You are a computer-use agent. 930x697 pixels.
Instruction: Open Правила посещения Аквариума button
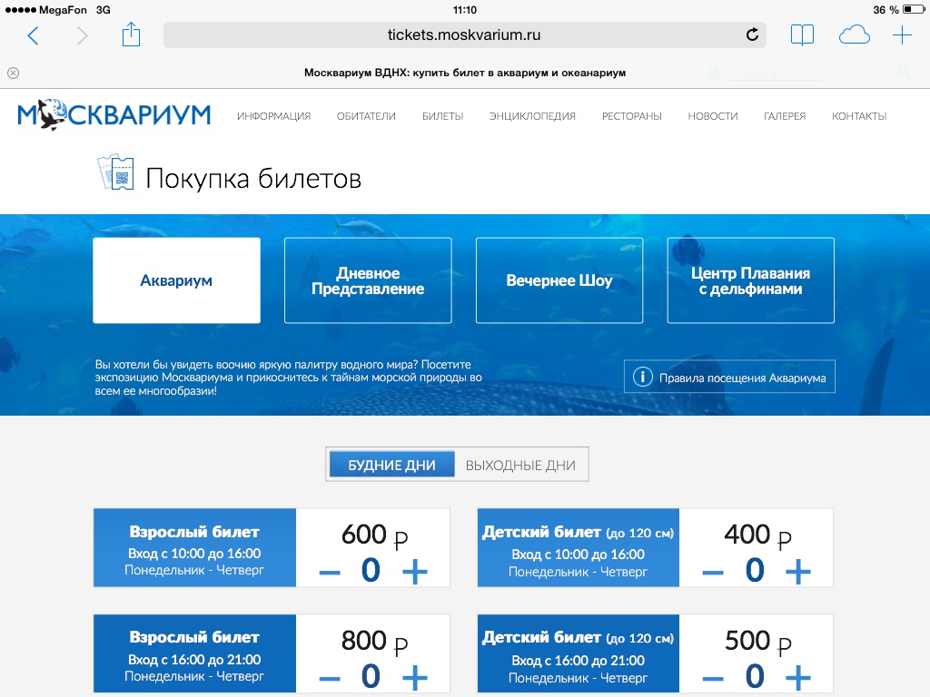click(x=729, y=377)
